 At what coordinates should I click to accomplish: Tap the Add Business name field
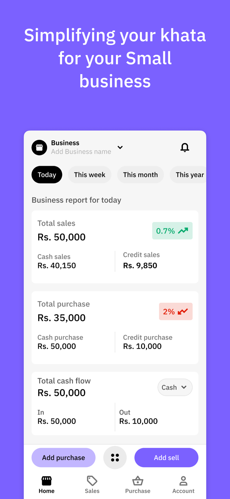81,152
